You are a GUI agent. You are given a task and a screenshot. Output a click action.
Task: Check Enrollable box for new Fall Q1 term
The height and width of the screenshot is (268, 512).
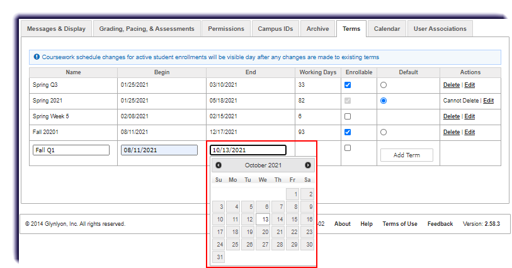point(348,148)
